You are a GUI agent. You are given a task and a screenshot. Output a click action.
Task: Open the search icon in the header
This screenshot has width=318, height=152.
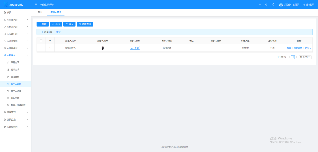point(260,4)
